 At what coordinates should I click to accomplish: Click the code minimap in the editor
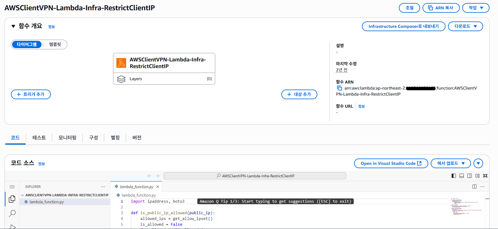tap(466, 207)
